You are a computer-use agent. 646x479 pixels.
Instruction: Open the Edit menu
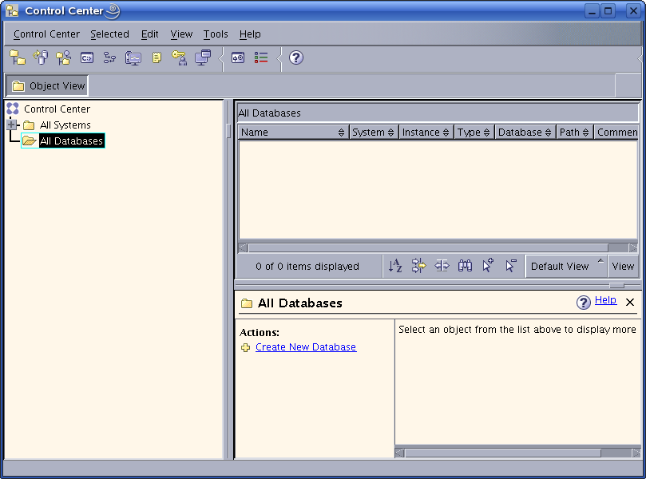[149, 34]
